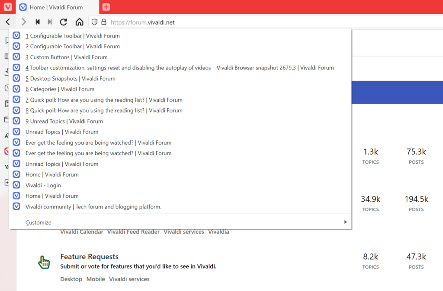The image size is (443, 291).
Task: Click the 34.9k topics count
Action: click(370, 199)
